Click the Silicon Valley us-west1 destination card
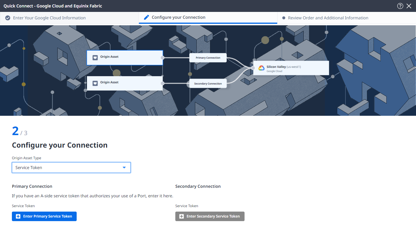The image size is (416, 236). (x=291, y=68)
